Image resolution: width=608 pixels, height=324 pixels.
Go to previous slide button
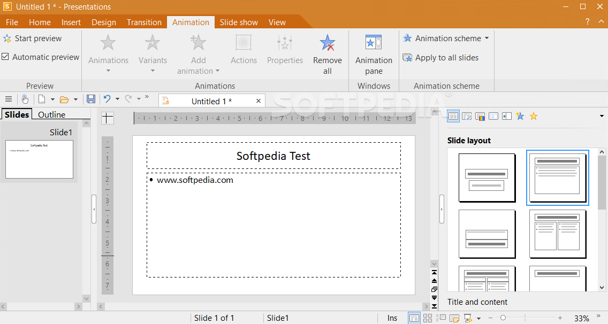tap(434, 281)
